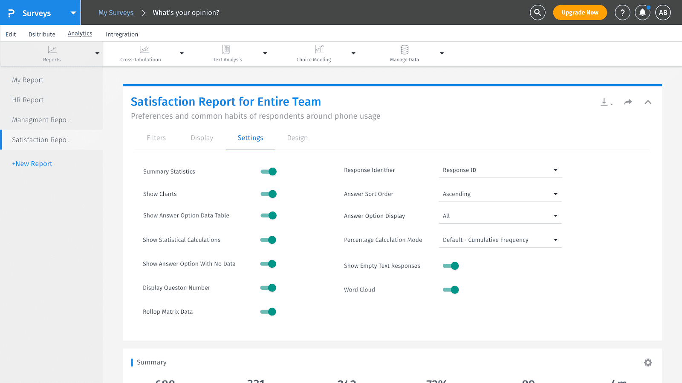Toggle Show Charts off

point(269,194)
